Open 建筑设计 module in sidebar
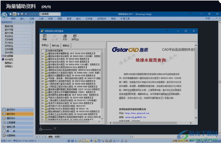 [18, 118]
